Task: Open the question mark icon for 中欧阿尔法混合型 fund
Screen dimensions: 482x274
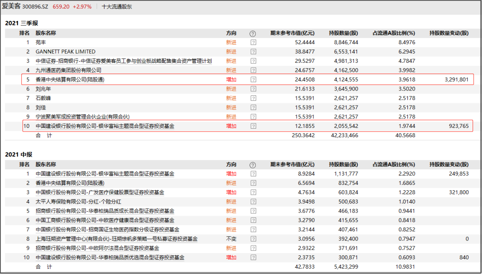Action: click(253, 248)
